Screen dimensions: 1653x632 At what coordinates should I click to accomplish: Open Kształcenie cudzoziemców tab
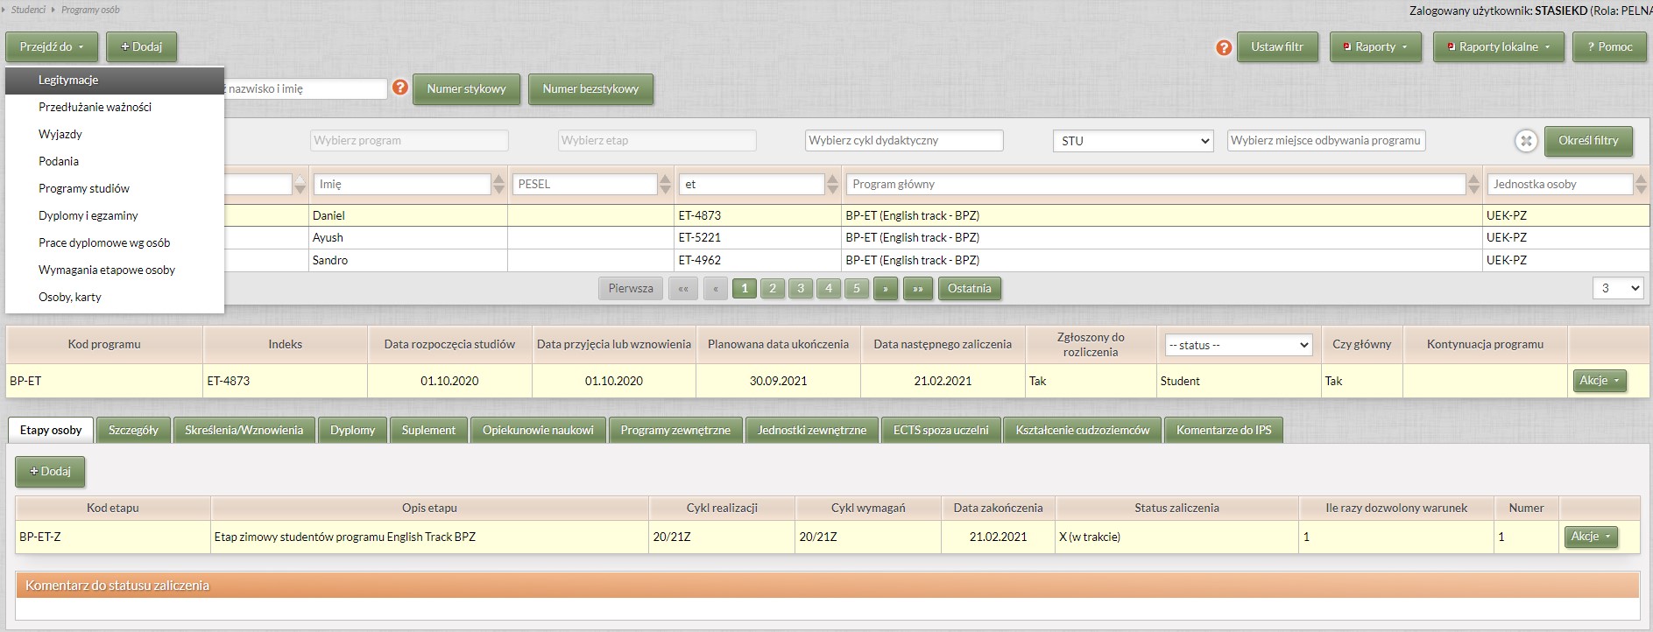point(1083,430)
